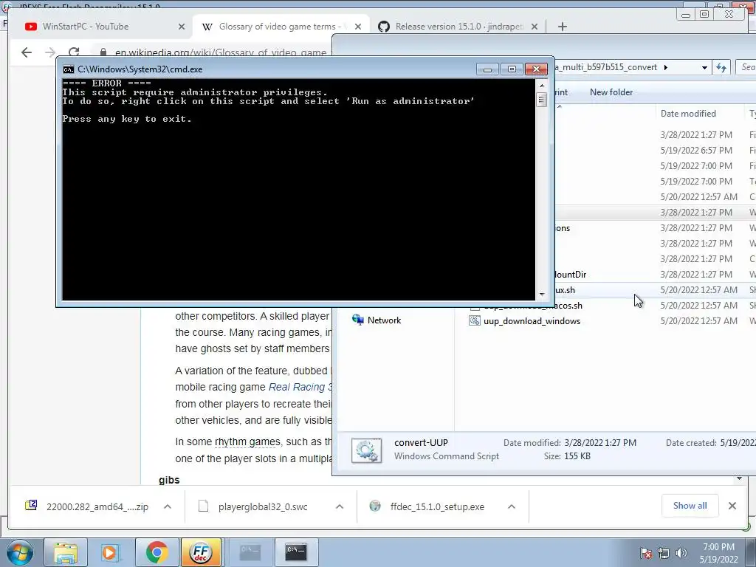This screenshot has height=567, width=756.
Task: Click New folder in Explorer toolbar
Action: click(611, 92)
